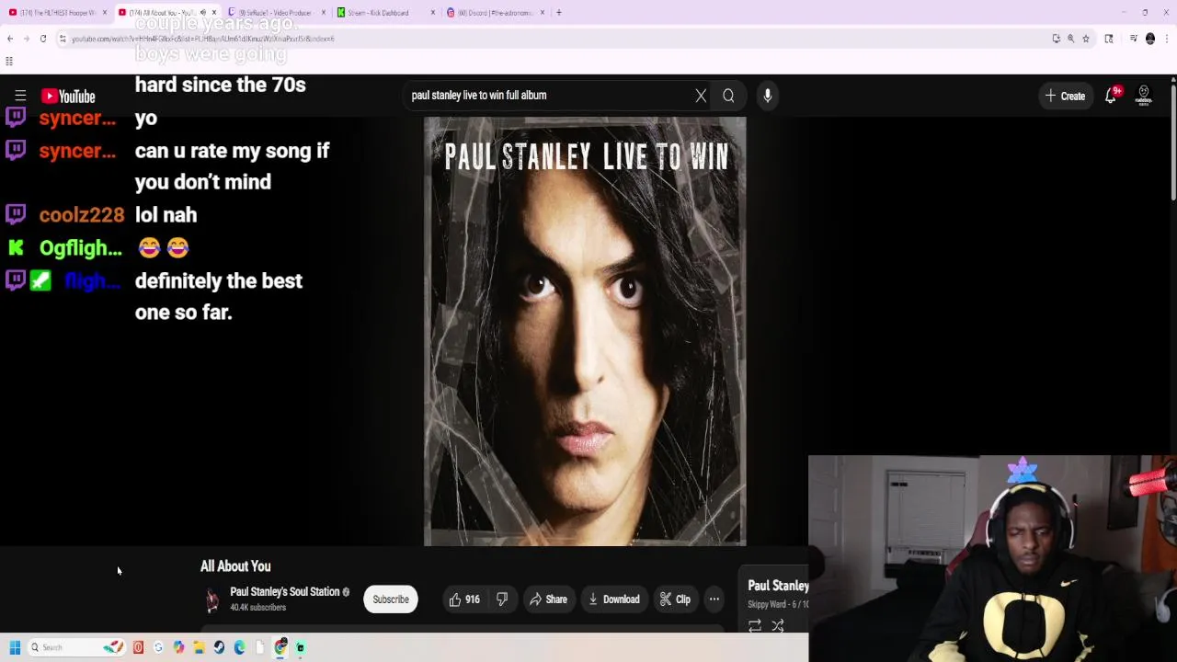This screenshot has width=1177, height=662.
Task: Dislike the All About You video
Action: pyautogui.click(x=502, y=599)
